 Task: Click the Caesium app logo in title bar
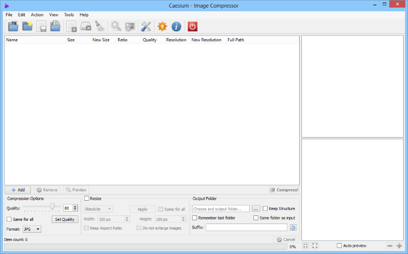(7, 5)
